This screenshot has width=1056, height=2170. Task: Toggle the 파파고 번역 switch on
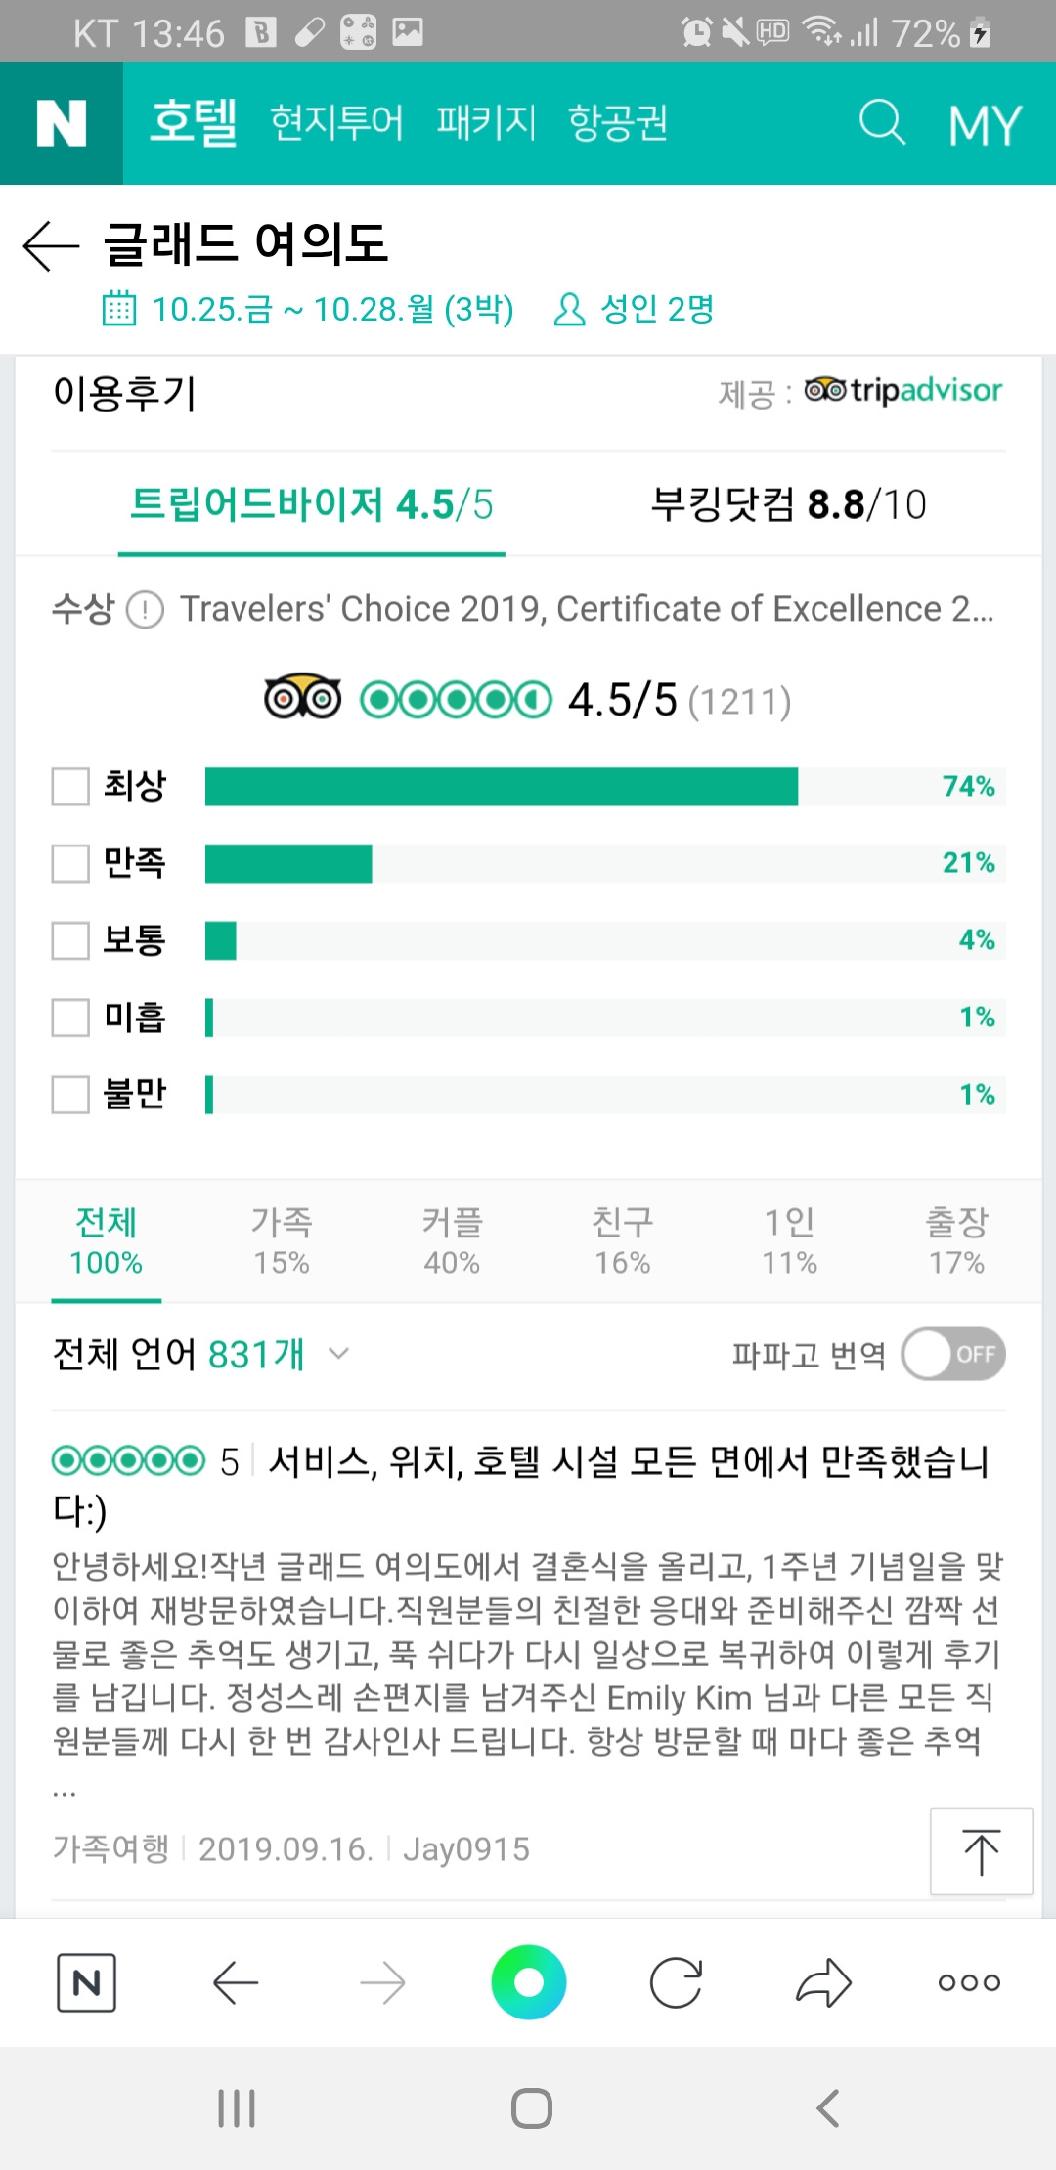pos(953,1354)
